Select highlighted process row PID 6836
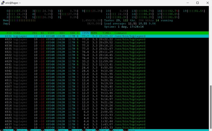 click(104, 36)
